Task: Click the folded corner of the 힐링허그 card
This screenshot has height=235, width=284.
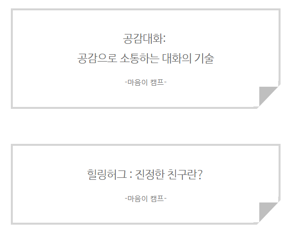Action: pyautogui.click(x=267, y=211)
